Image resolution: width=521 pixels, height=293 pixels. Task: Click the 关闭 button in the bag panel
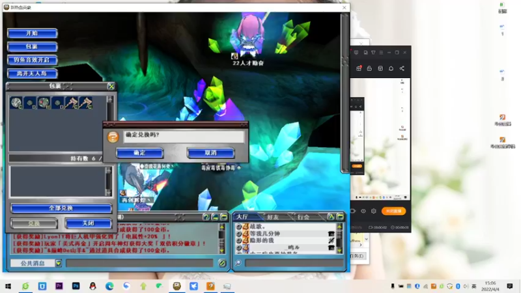coord(88,223)
